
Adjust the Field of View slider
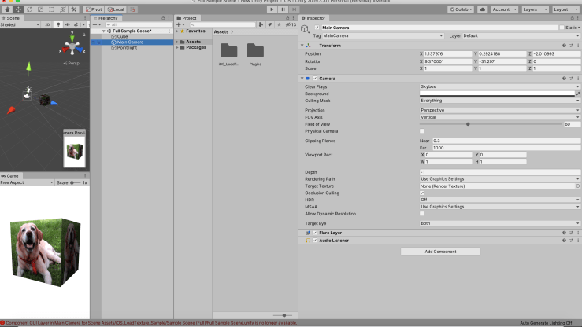[x=468, y=124]
